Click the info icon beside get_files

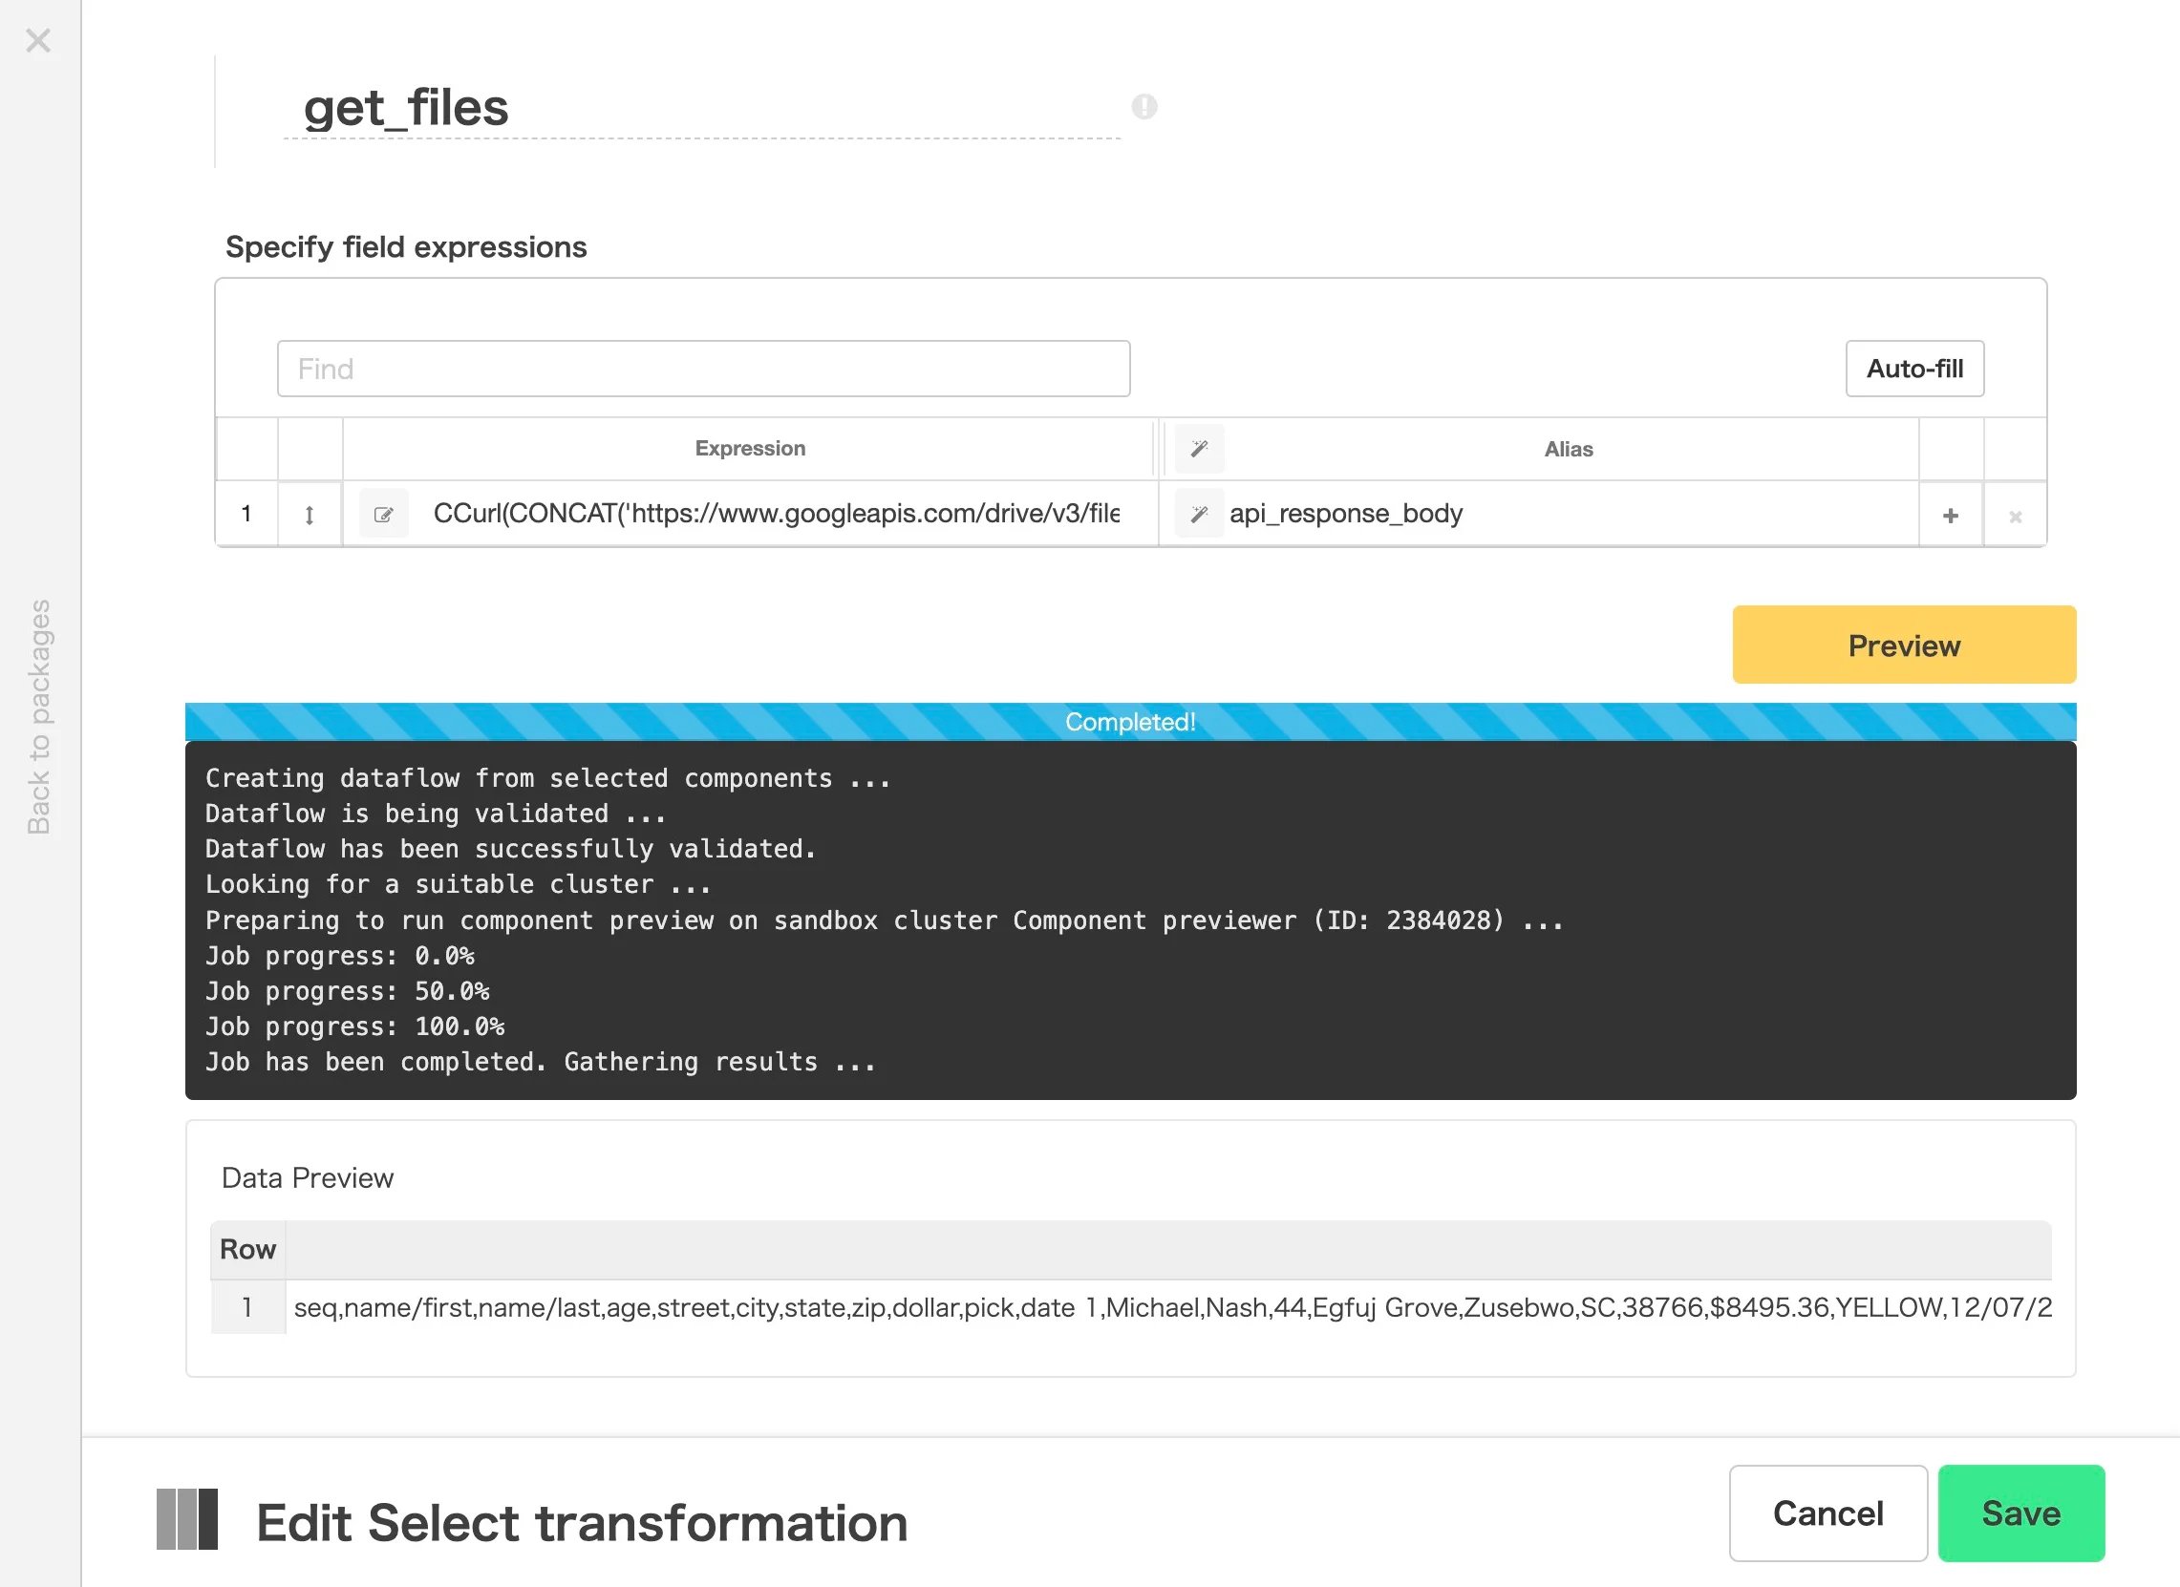[x=1143, y=106]
